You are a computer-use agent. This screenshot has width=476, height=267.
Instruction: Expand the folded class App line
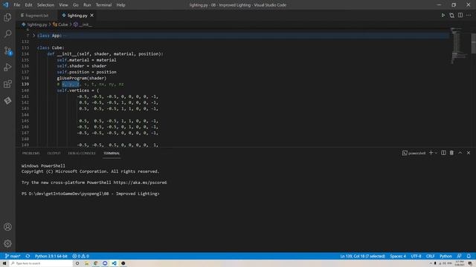pos(34,36)
